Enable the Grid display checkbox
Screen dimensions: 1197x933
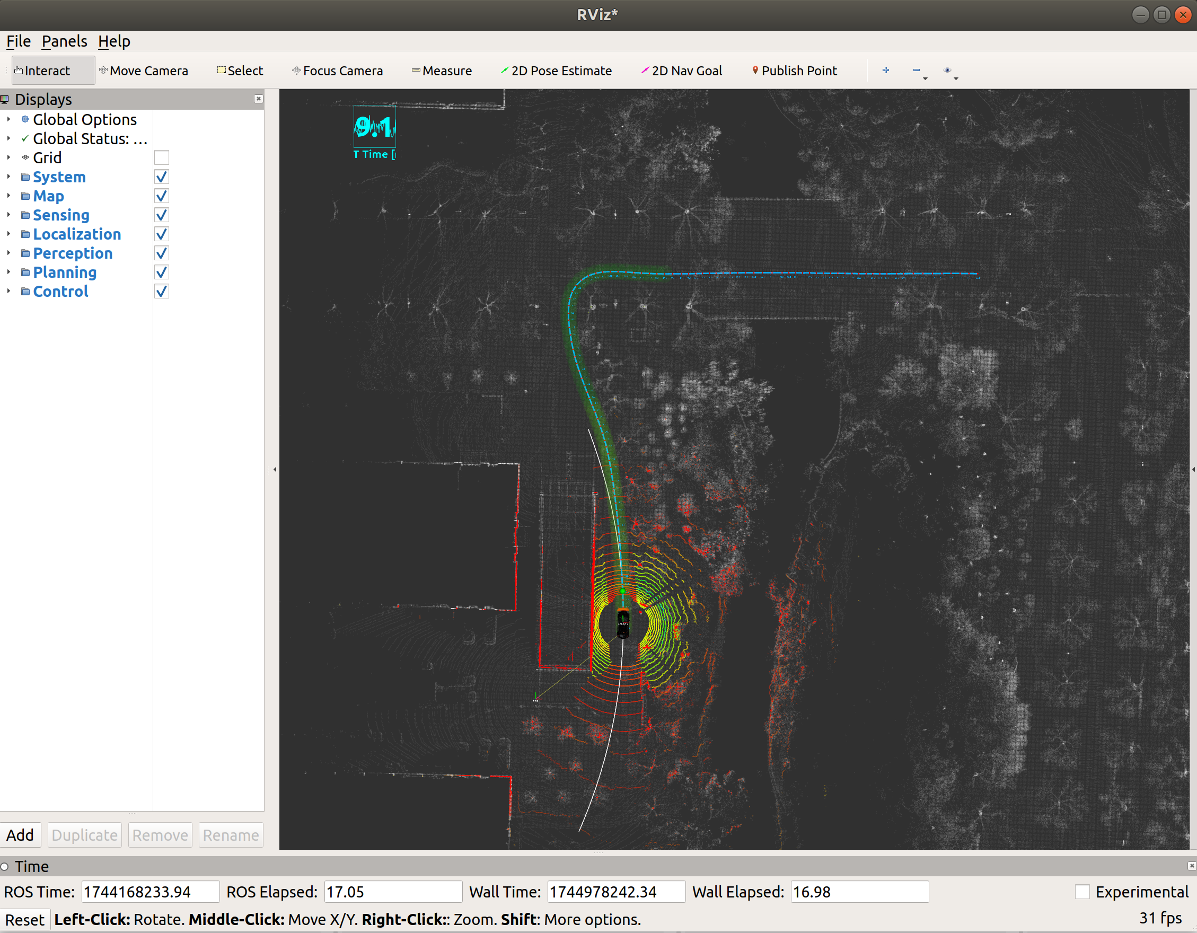(162, 158)
